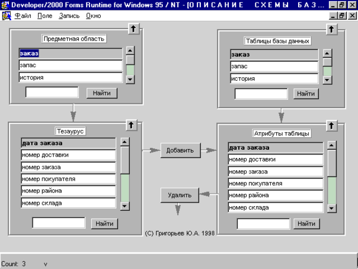Click the Forms Runtime icon in the title bar
The width and height of the screenshot is (358, 269).
(x=5, y=5)
